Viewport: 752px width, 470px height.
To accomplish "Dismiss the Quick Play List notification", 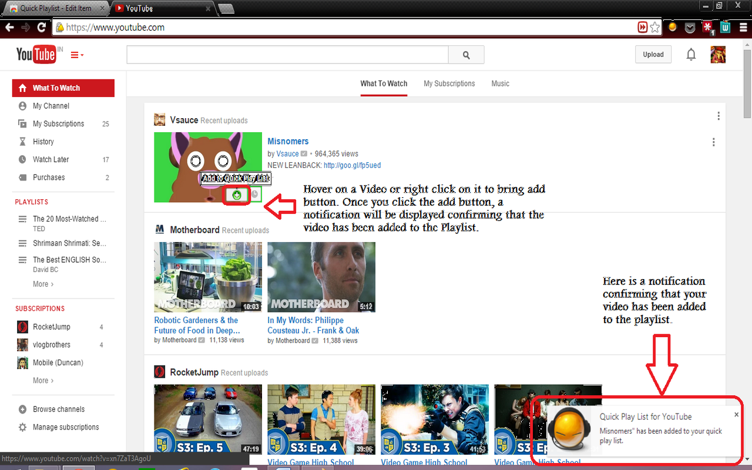I will pyautogui.click(x=736, y=414).
